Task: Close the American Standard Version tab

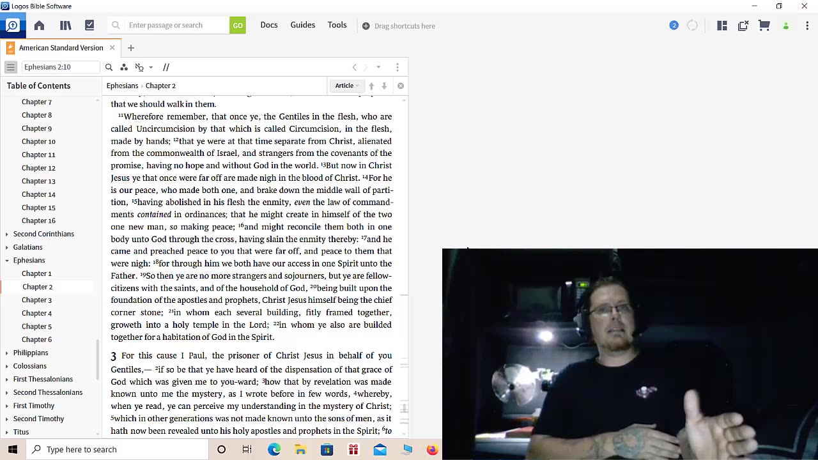Action: coord(112,48)
